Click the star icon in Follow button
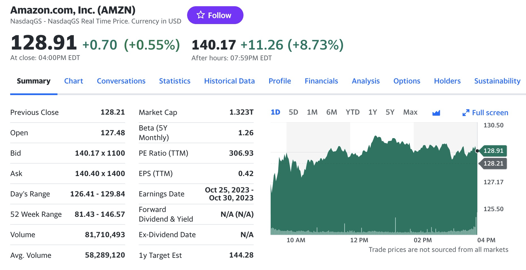This screenshot has height=270, width=526. [x=201, y=15]
